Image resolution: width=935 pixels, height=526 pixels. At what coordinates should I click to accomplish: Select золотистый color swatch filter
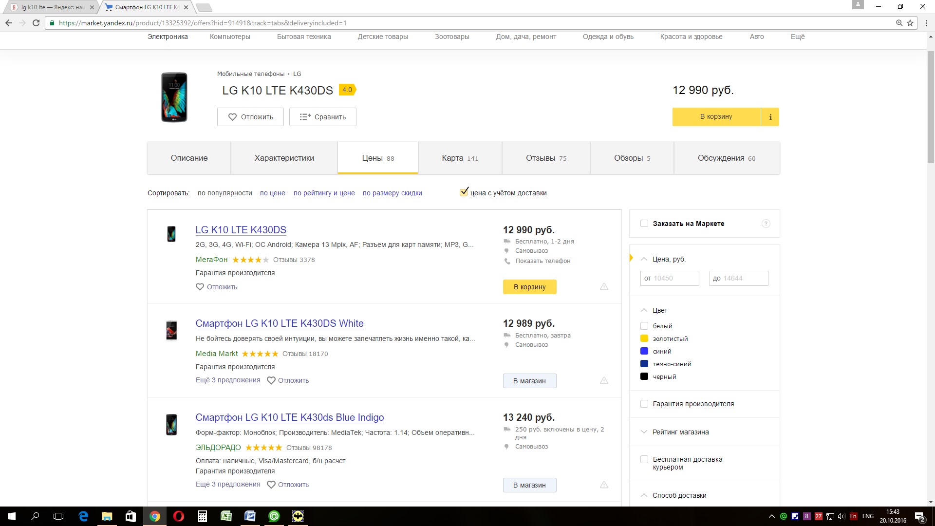[x=644, y=338]
